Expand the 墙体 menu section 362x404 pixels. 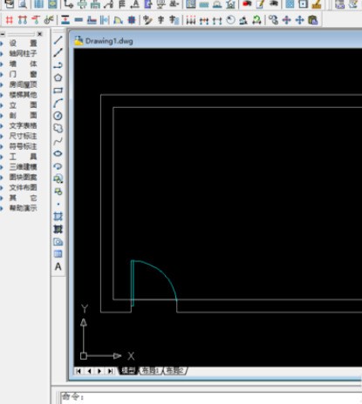point(23,64)
